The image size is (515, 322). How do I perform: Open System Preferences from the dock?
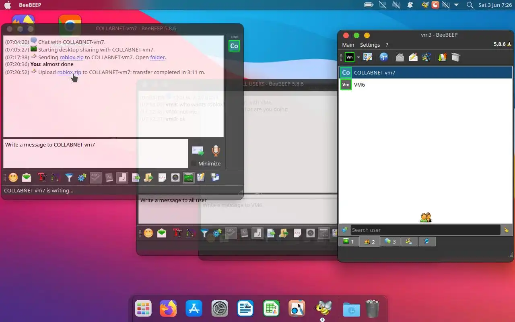[220, 309]
